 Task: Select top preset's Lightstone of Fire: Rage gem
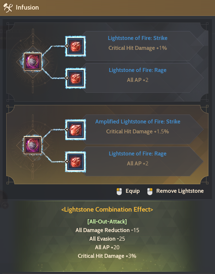(x=76, y=78)
